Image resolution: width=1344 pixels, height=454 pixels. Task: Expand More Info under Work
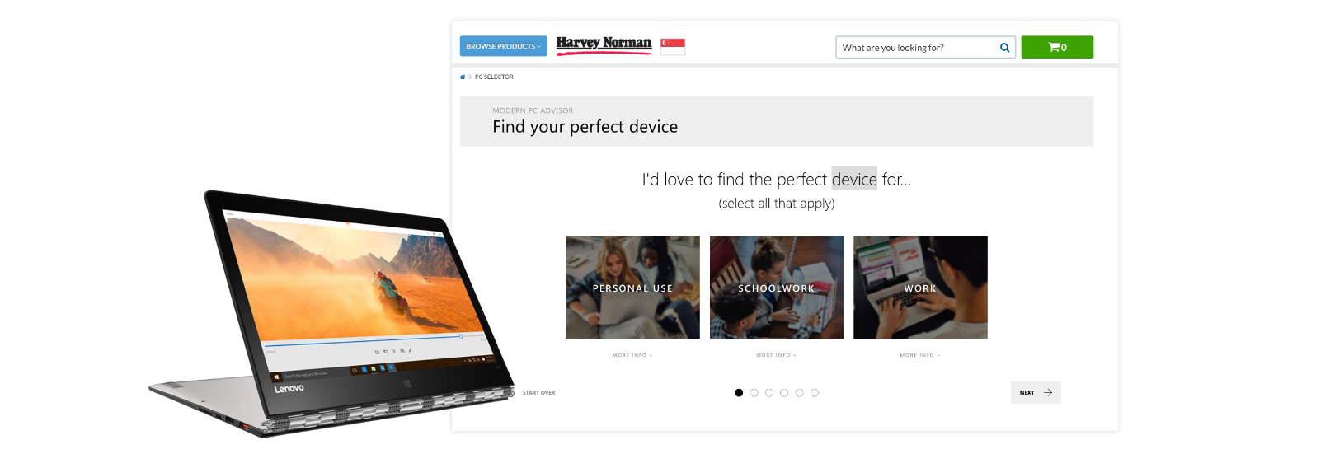pyautogui.click(x=920, y=355)
